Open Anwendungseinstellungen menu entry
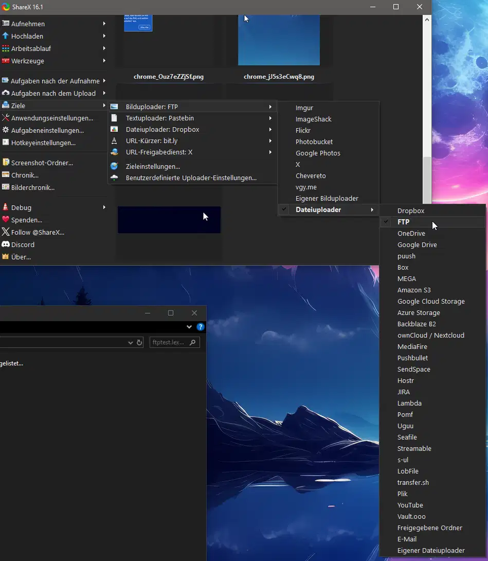Viewport: 488px width, 561px height. coord(52,118)
